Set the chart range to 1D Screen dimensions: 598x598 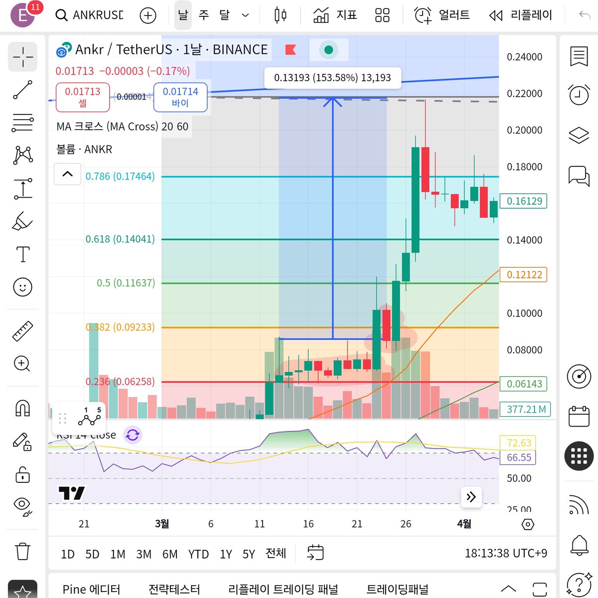(67, 554)
